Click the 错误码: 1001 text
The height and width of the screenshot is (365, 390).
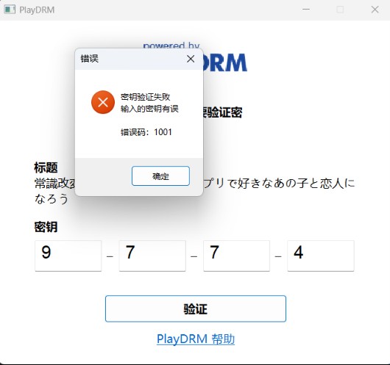pyautogui.click(x=146, y=132)
